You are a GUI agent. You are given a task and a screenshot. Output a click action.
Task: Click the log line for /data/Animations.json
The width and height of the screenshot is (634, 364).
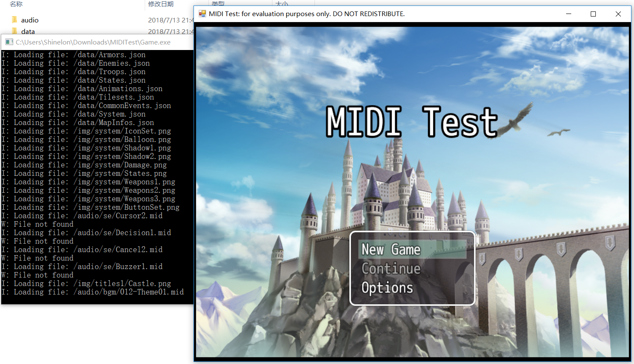click(82, 89)
